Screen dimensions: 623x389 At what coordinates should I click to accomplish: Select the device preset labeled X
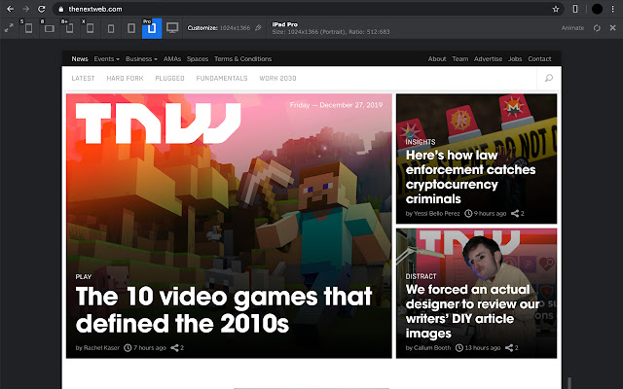(x=90, y=28)
